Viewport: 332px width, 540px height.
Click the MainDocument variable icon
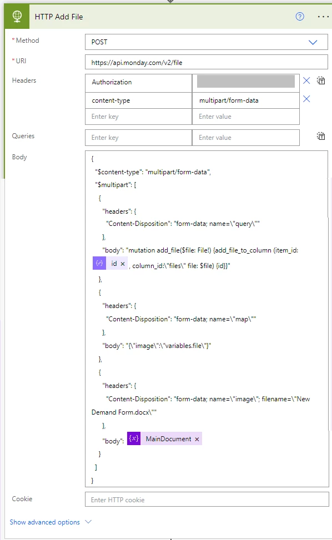click(134, 439)
